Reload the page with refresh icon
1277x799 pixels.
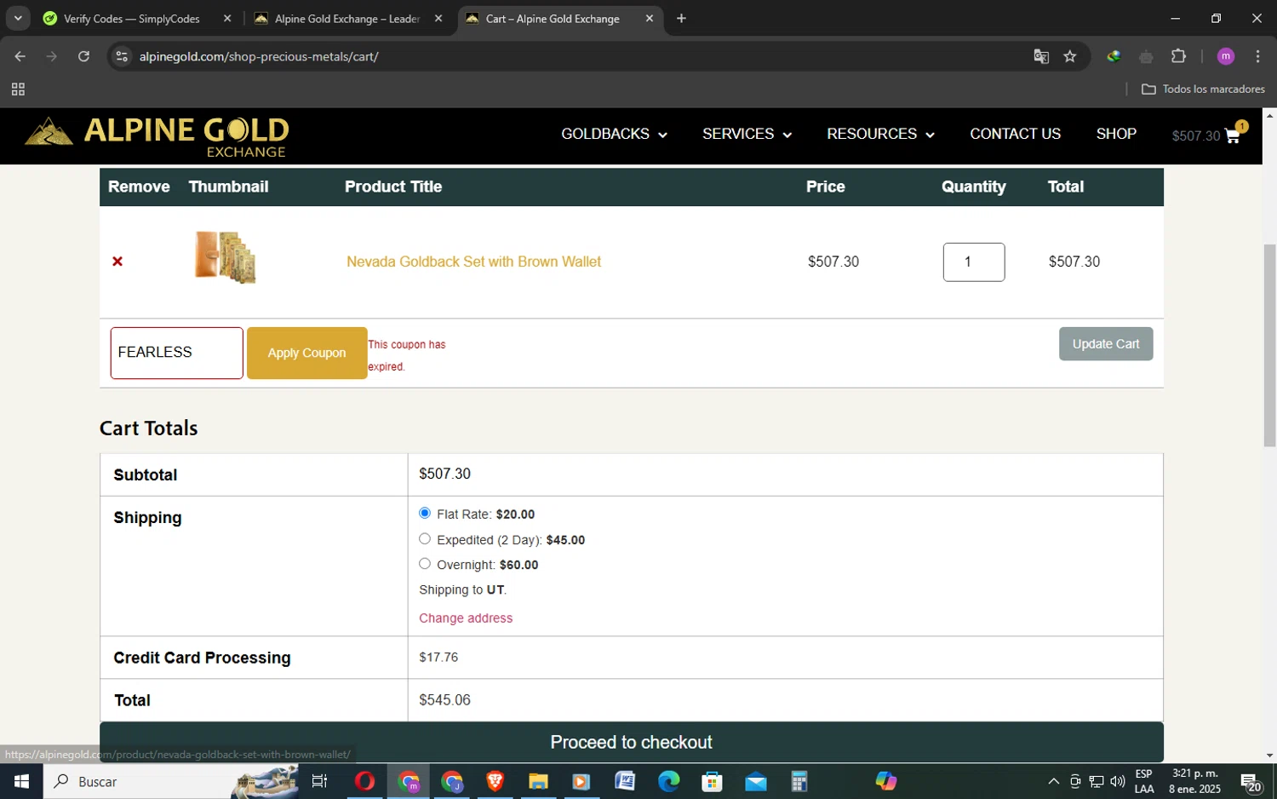(x=83, y=56)
